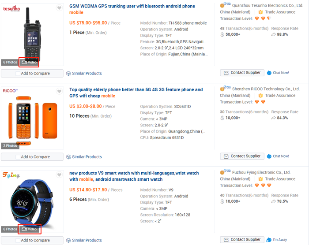Image resolution: width=309 pixels, height=245 pixels.
Task: Click heart icon on V9 smart watch
Action: pyautogui.click(x=59, y=175)
